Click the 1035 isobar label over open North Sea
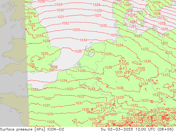Image resolution: width=176 pixels, height=136 pixels. (78, 51)
